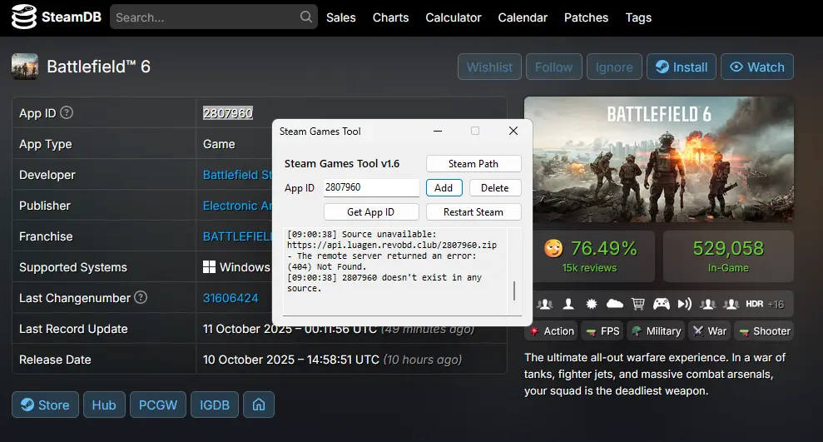The image size is (823, 442).
Task: Click the SteamDB logo icon
Action: coord(24,17)
